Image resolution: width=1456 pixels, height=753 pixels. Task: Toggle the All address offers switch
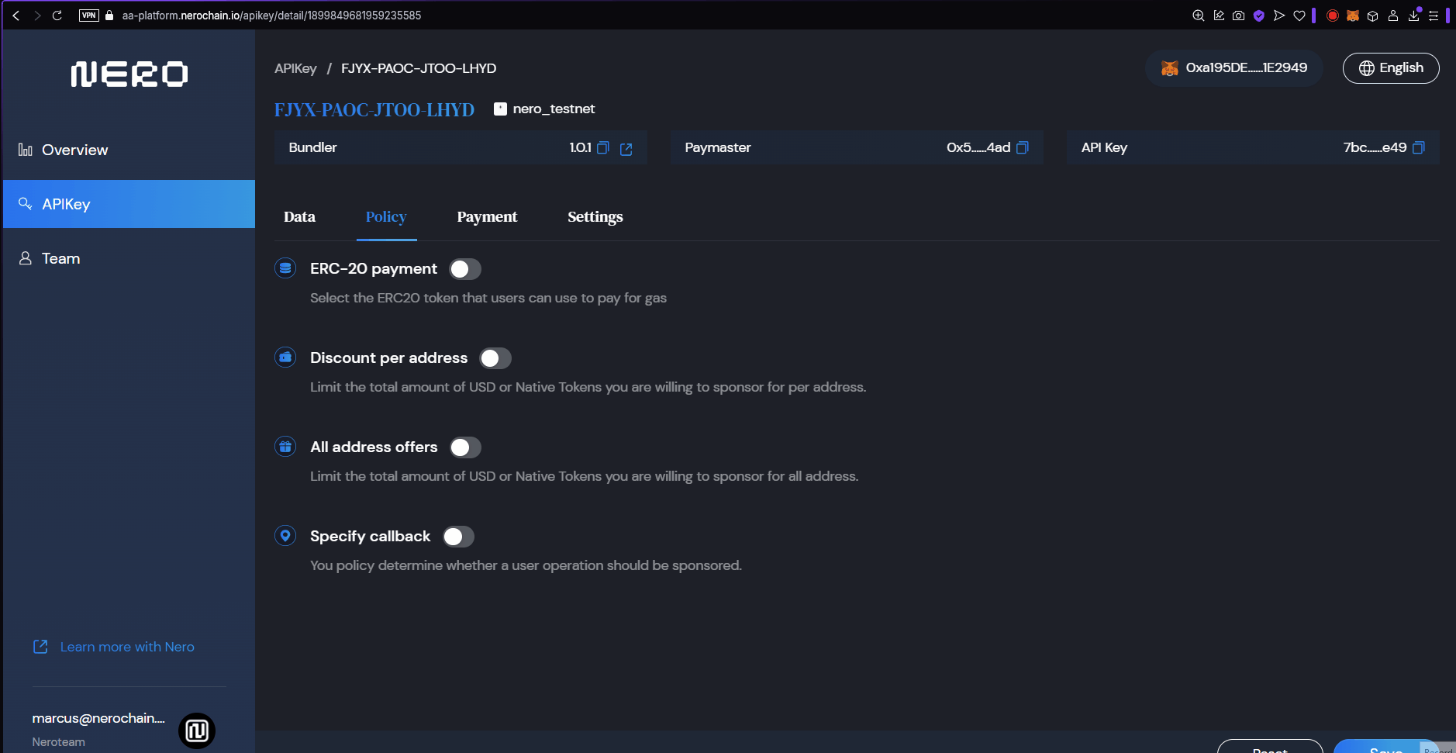(x=465, y=447)
